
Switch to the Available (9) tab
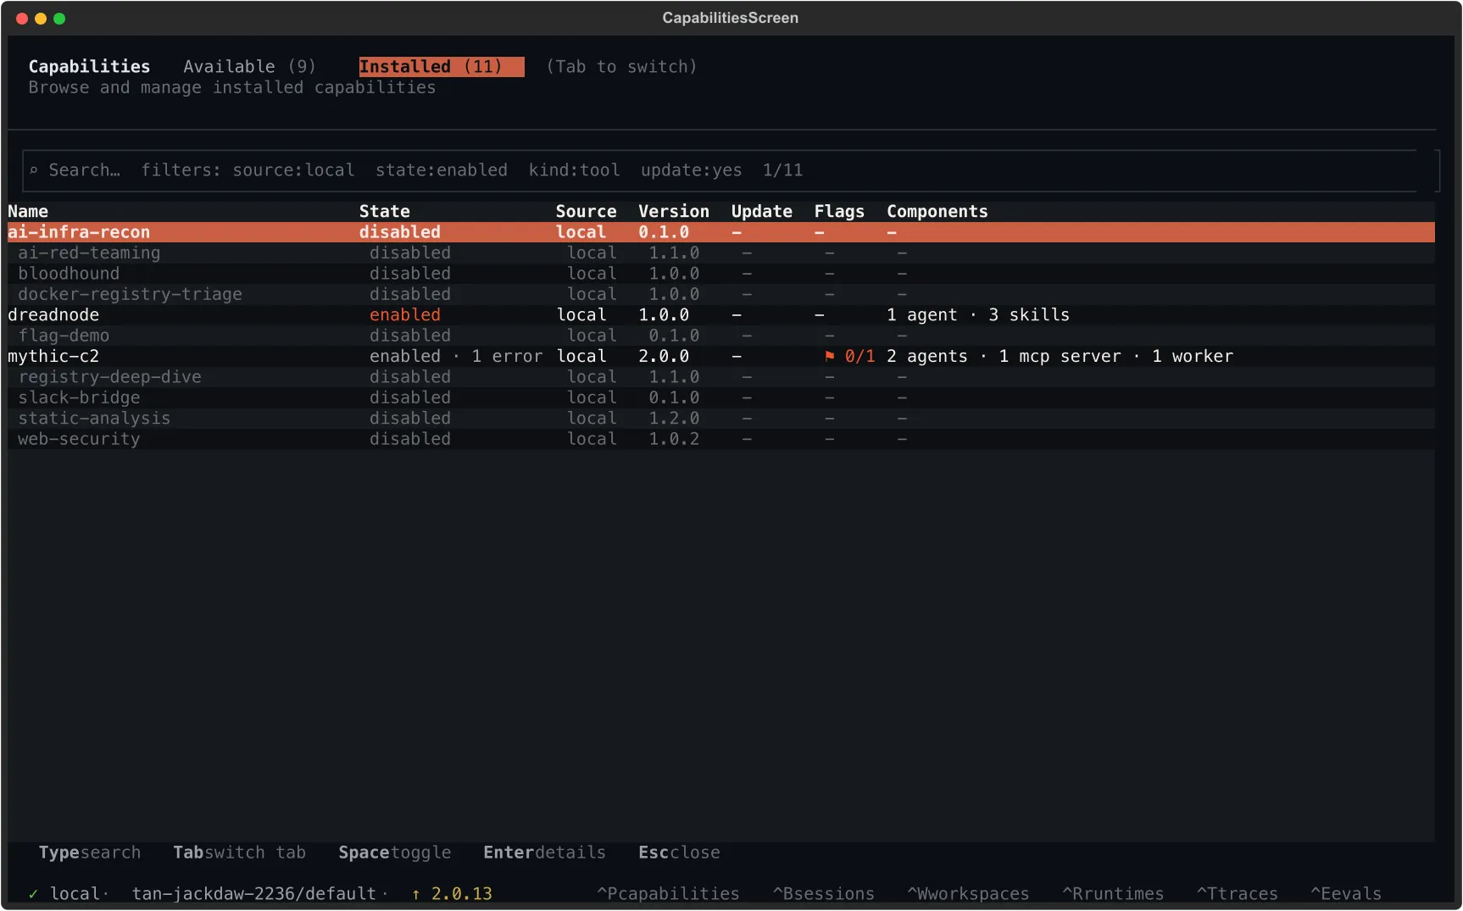coord(250,66)
